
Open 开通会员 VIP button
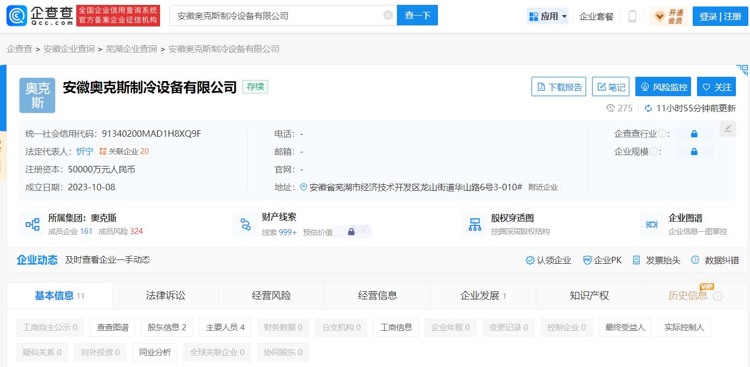[x=669, y=16]
